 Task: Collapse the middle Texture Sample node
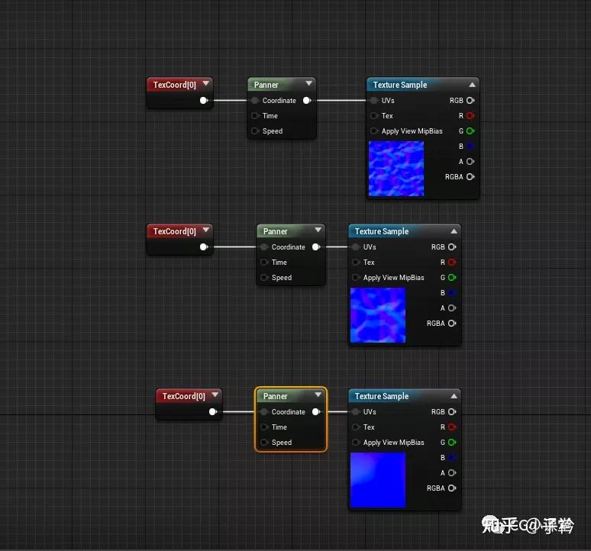454,231
